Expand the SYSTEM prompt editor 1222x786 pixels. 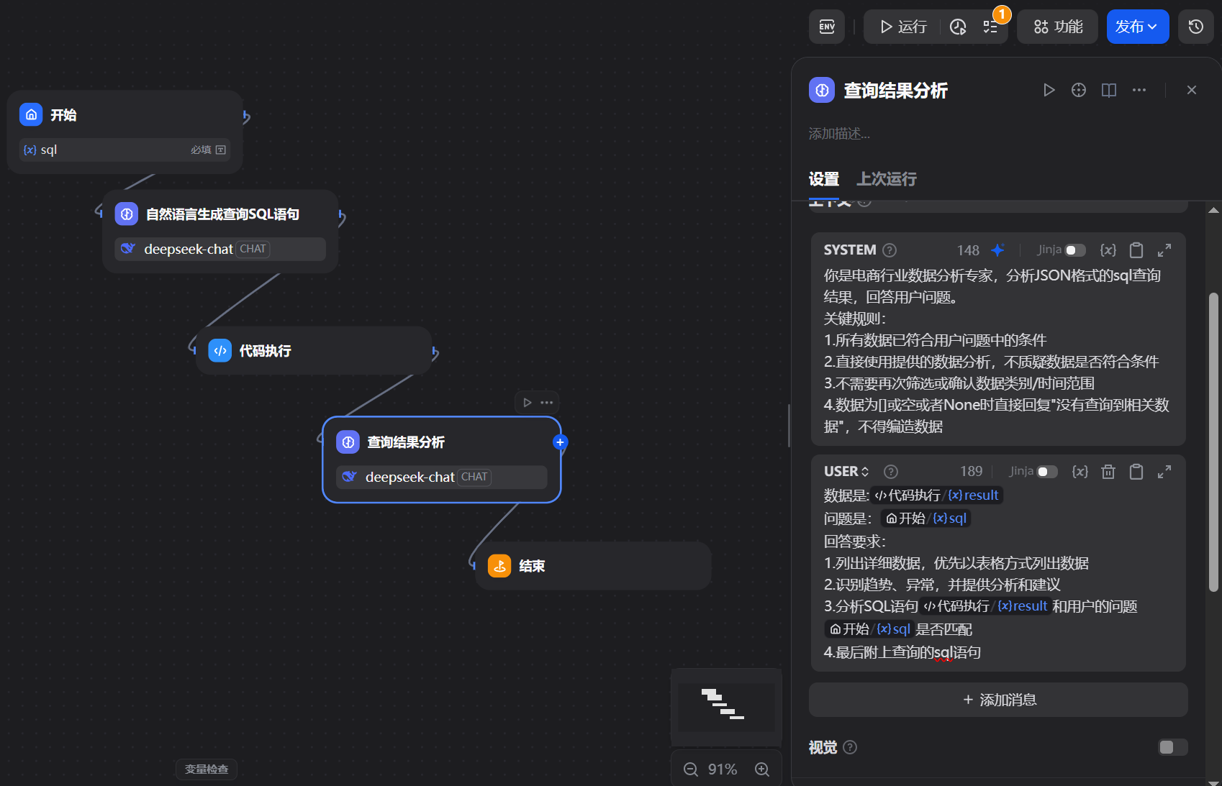point(1164,250)
